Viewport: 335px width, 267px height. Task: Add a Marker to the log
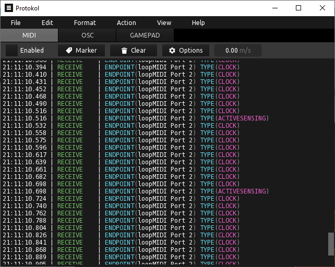81,51
